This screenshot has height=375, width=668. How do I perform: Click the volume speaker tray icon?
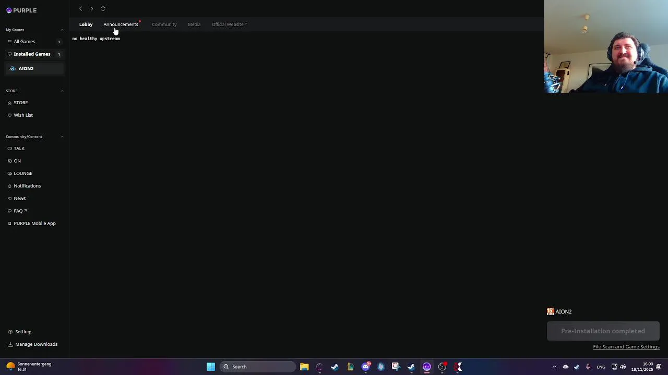point(623,367)
